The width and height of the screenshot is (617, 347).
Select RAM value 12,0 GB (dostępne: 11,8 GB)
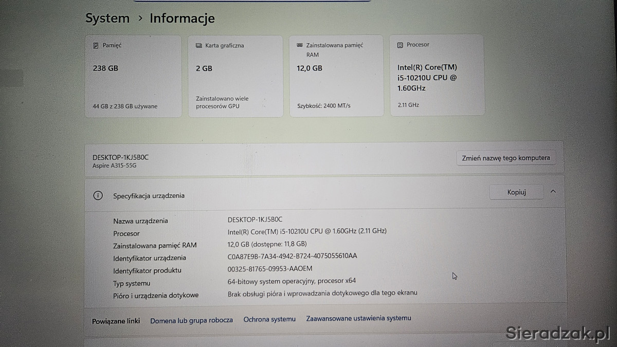pos(267,244)
